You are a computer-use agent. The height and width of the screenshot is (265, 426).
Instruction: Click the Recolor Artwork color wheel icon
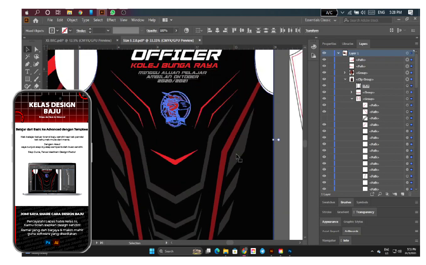tap(186, 31)
